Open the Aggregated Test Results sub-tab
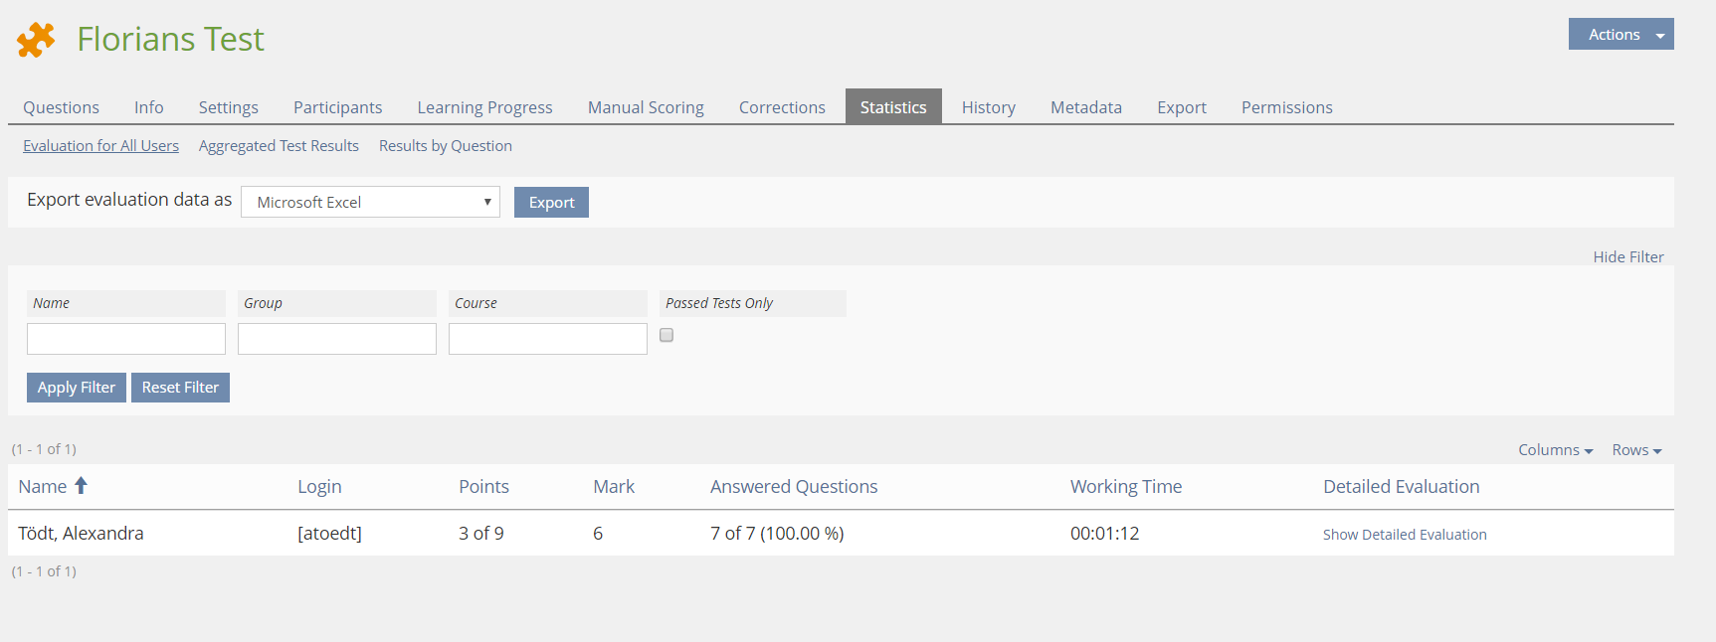 click(x=279, y=146)
